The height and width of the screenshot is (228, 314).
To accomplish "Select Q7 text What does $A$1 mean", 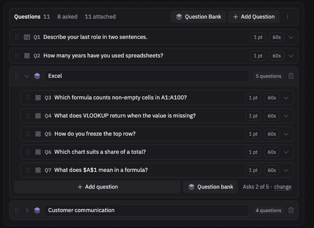I will [x=101, y=170].
